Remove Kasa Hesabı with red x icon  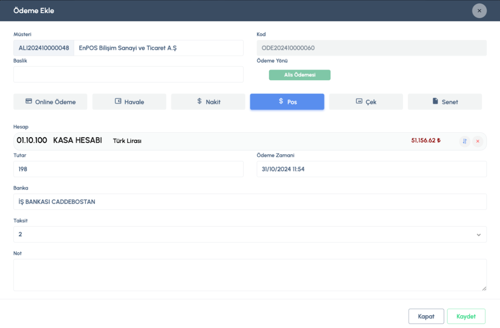tap(477, 142)
